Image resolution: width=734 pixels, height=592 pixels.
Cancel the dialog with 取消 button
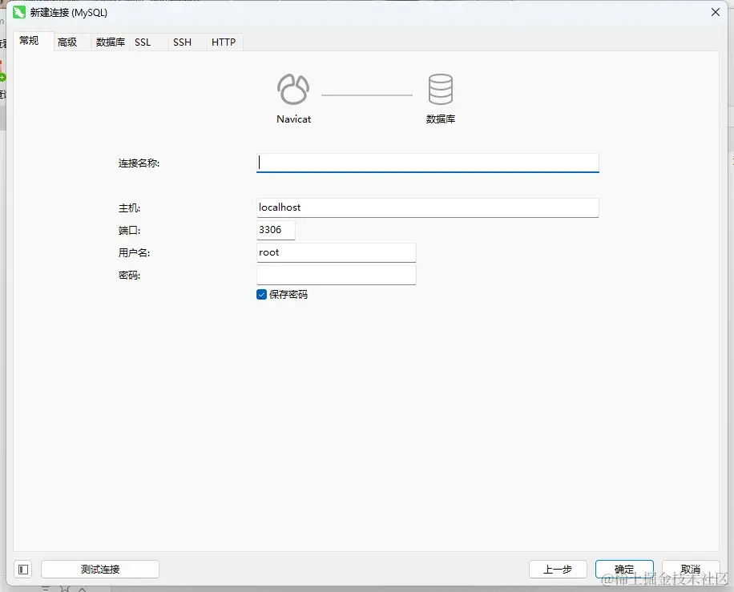pos(691,570)
